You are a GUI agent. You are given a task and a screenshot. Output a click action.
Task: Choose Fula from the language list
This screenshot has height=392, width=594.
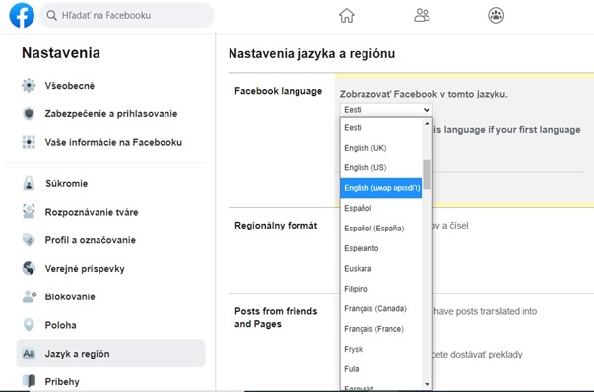click(x=381, y=369)
